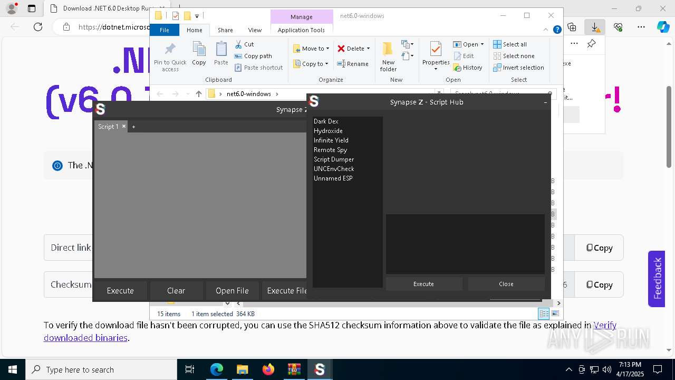Click Execute in the Script Hub
The height and width of the screenshot is (380, 675).
[423, 284]
